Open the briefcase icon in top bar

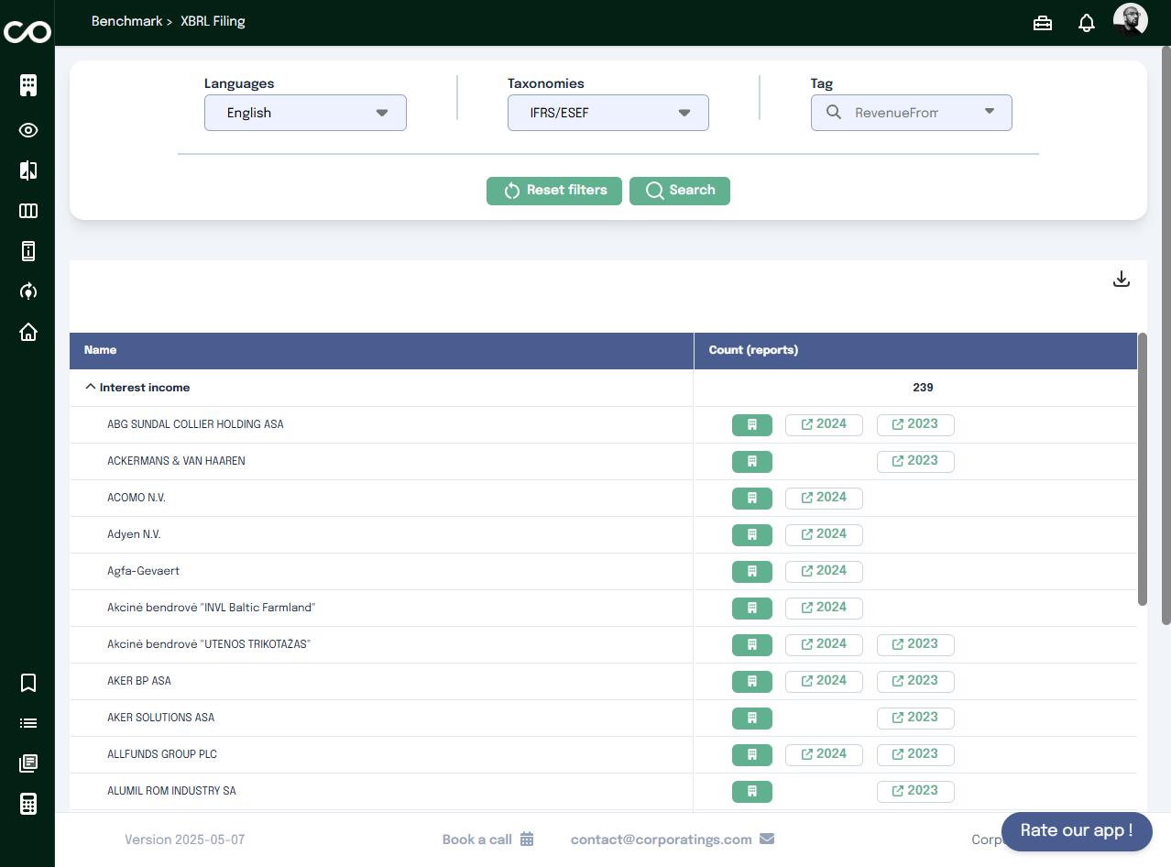pyautogui.click(x=1043, y=23)
